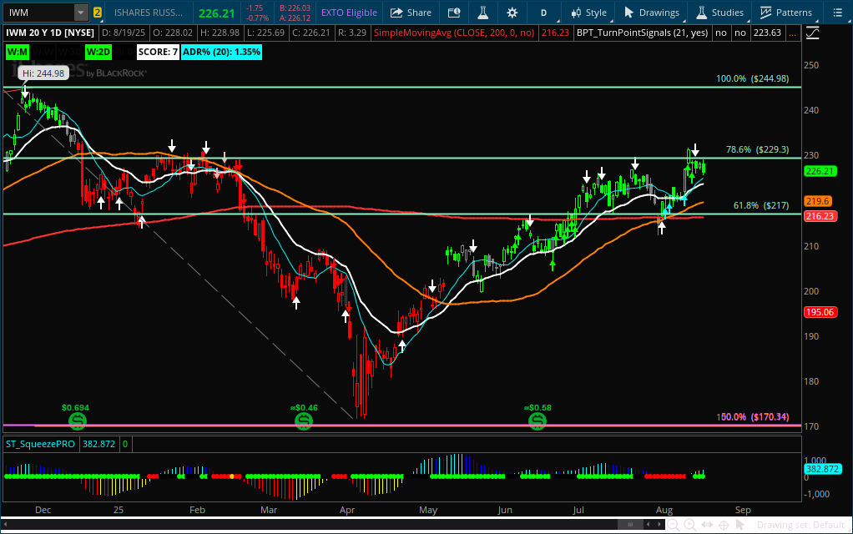Click the IWM symbol input field

click(x=39, y=12)
